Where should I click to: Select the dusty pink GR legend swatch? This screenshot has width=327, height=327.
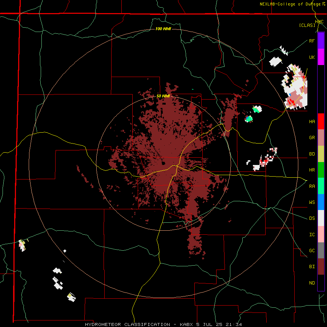[x=321, y=138]
